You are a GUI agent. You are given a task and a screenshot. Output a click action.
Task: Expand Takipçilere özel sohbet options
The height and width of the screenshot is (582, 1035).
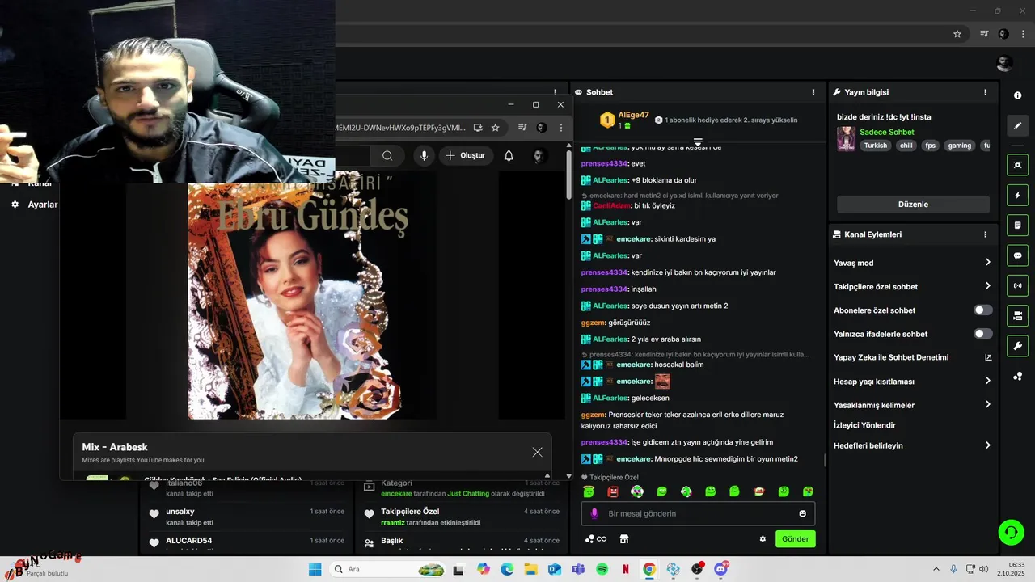pos(987,286)
